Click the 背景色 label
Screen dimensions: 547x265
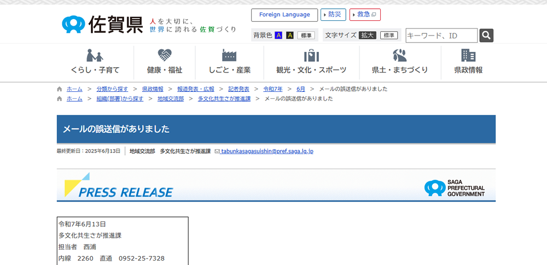(263, 35)
